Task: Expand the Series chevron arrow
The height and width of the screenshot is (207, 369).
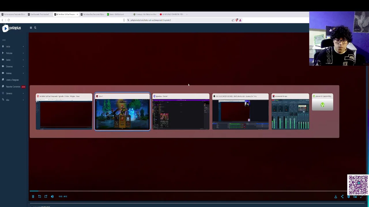Action: [x=23, y=60]
